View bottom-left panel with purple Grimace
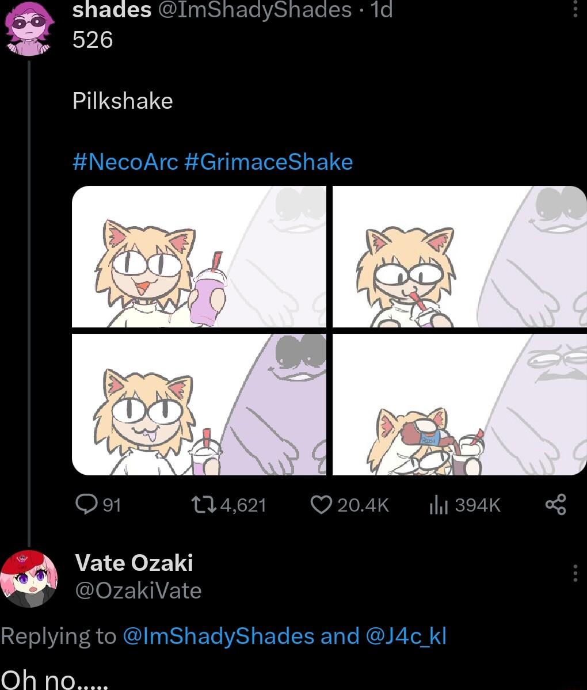This screenshot has height=690, width=587. click(x=199, y=404)
